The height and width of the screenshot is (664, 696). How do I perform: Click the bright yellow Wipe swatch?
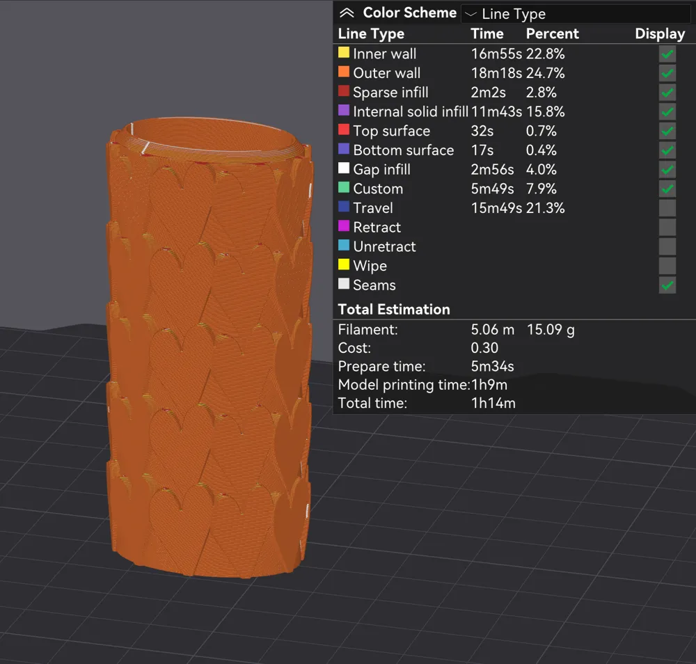point(344,264)
